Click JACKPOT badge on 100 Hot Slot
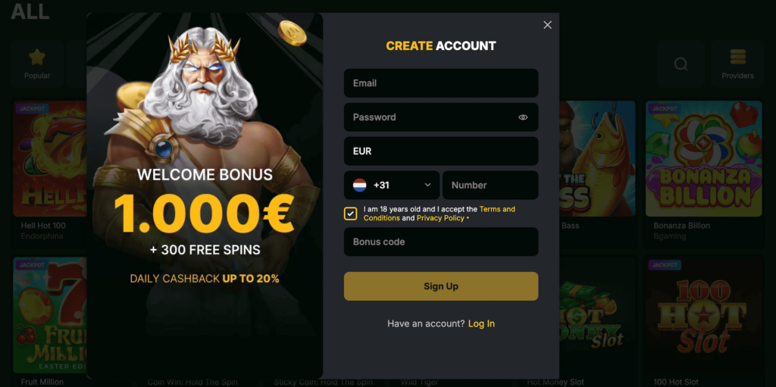This screenshot has width=776, height=387. pos(665,265)
